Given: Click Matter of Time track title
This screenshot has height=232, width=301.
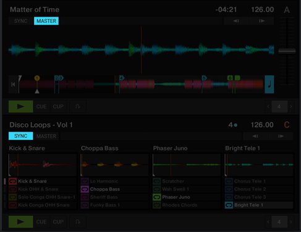Looking at the screenshot, I should (35, 9).
